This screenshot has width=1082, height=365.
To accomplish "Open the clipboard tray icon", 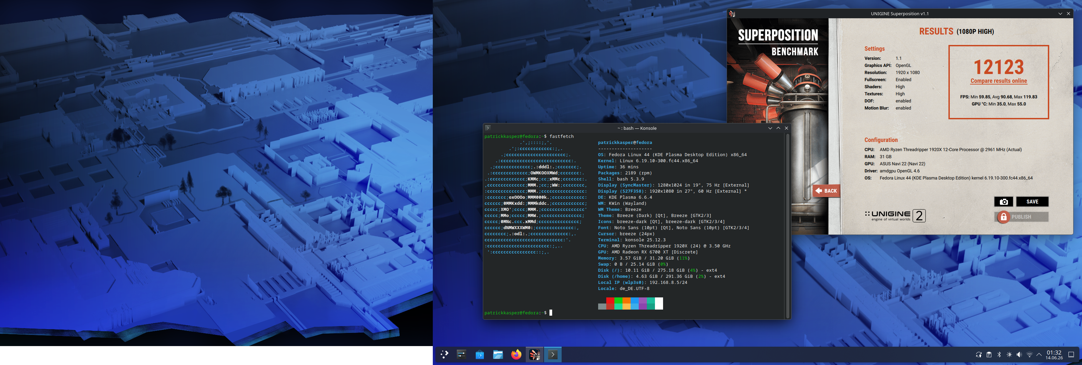I will (989, 355).
